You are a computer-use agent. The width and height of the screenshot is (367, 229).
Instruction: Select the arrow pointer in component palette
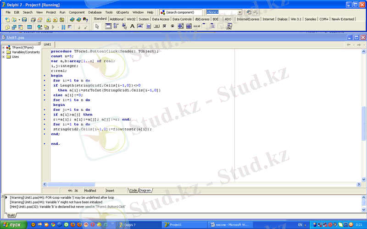point(97,27)
